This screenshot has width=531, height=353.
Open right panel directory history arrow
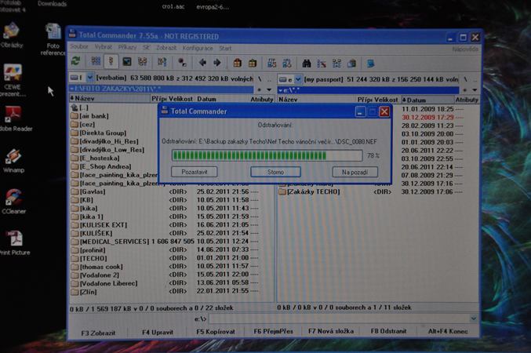(x=475, y=90)
